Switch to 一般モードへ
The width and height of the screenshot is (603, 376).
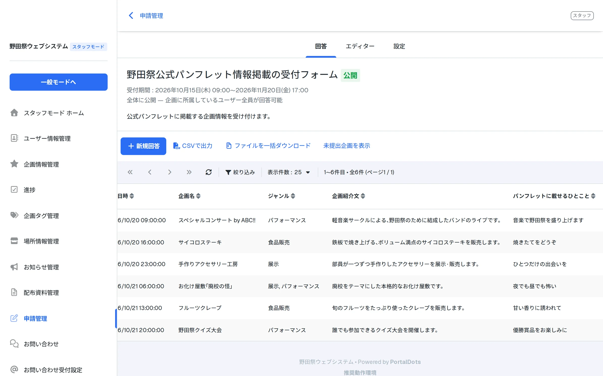(x=59, y=82)
